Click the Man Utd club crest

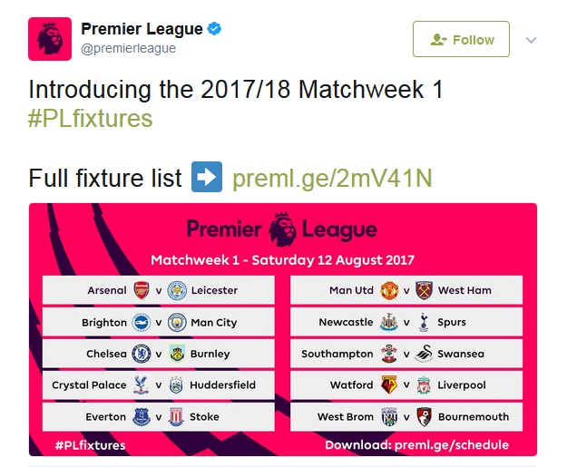389,290
